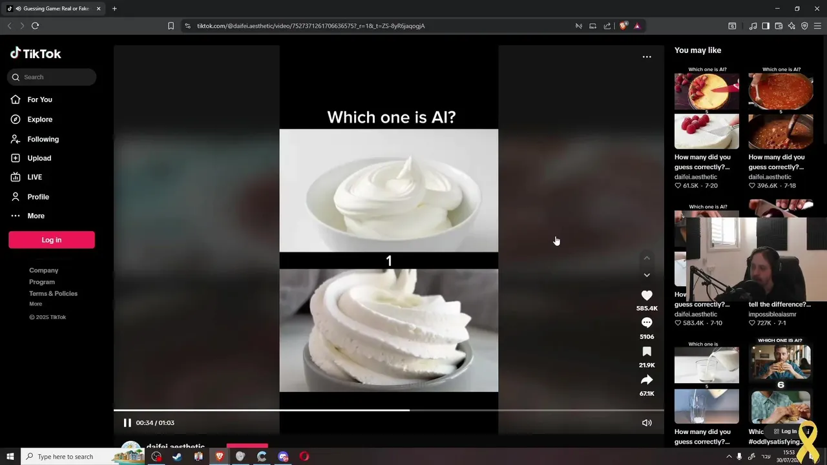The width and height of the screenshot is (827, 465).
Task: Open the Brave Wallet icon
Action: coord(779,26)
